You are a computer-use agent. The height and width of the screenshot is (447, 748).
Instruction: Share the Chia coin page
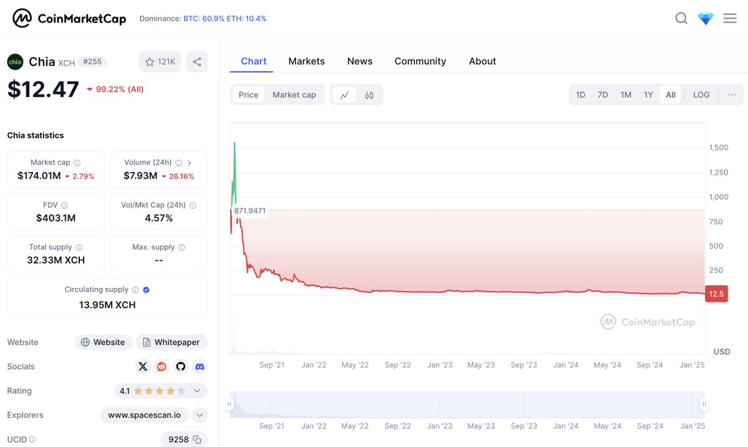click(197, 62)
